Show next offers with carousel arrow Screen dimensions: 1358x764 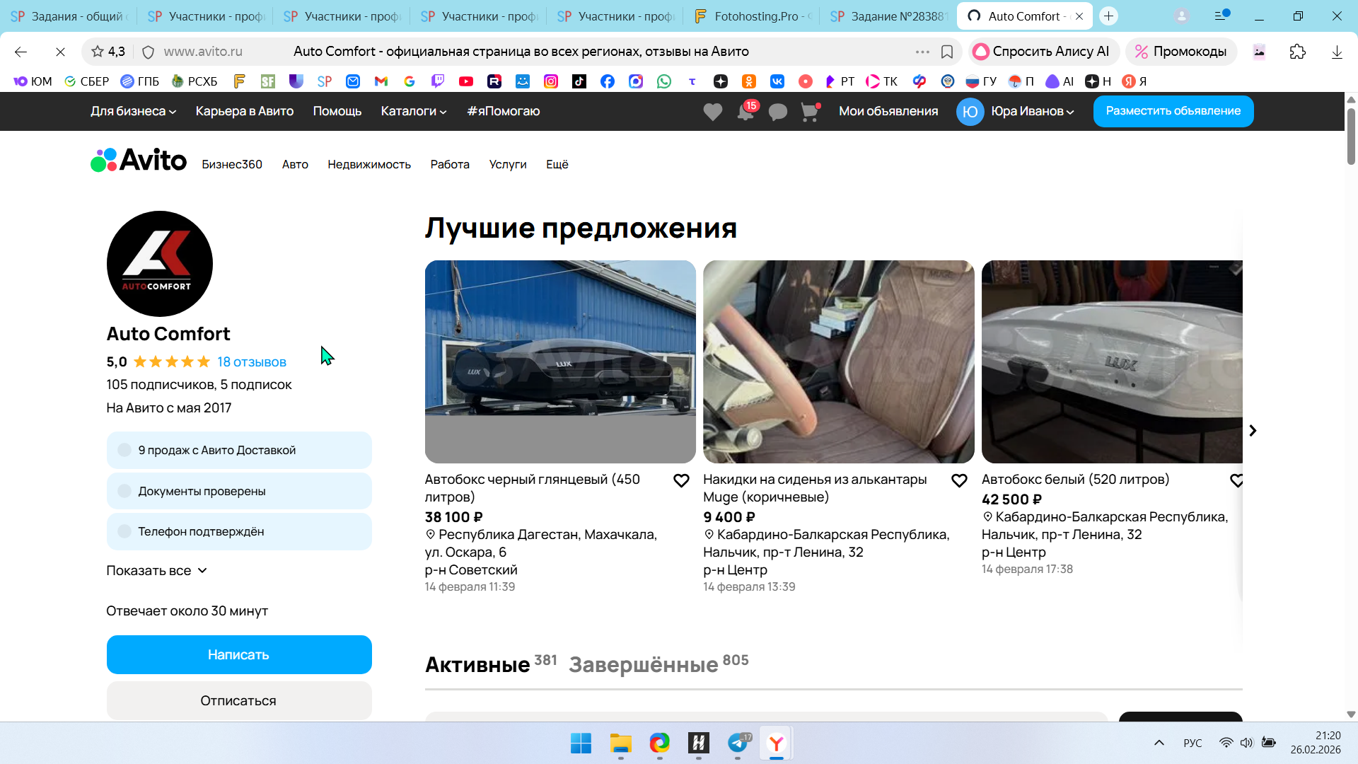(1253, 431)
